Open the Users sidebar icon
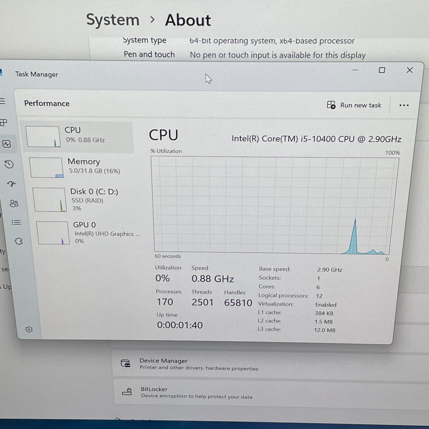This screenshot has height=429, width=429. 14,203
